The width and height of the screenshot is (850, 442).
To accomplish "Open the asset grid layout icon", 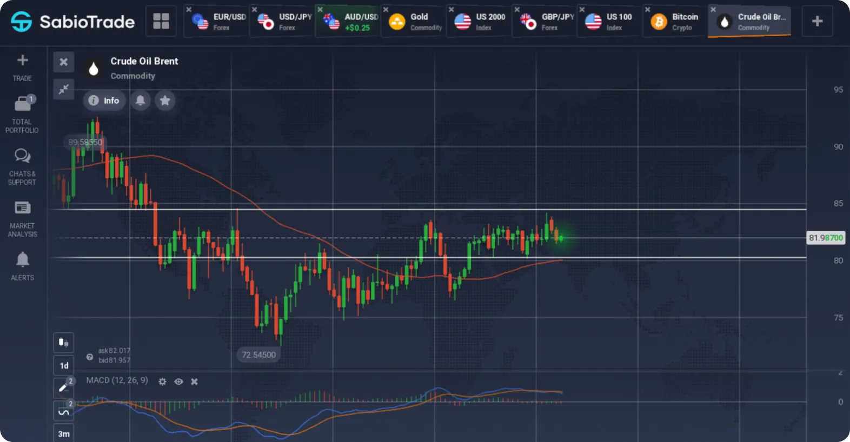I will [161, 21].
